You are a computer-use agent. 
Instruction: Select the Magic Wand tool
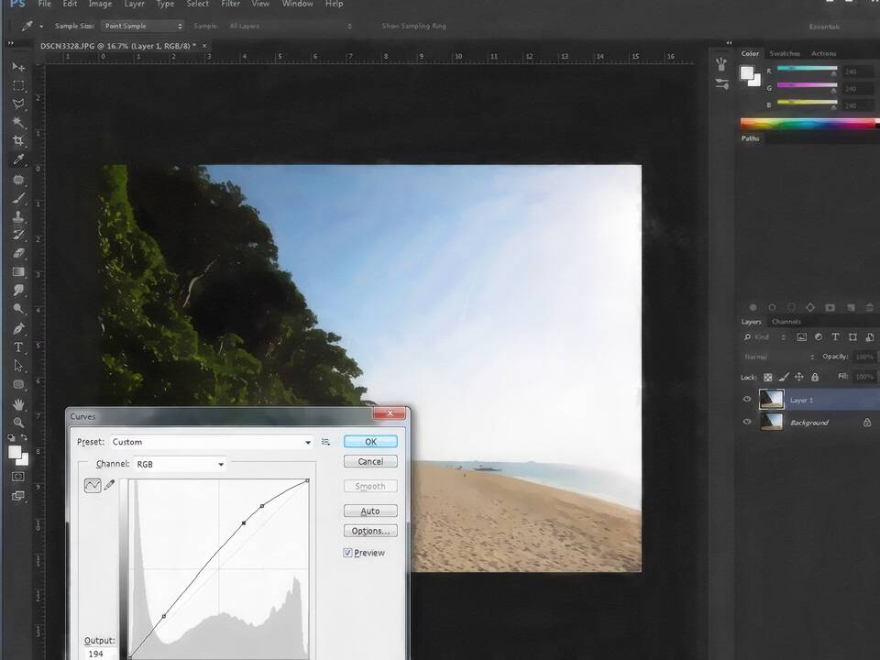coord(18,122)
